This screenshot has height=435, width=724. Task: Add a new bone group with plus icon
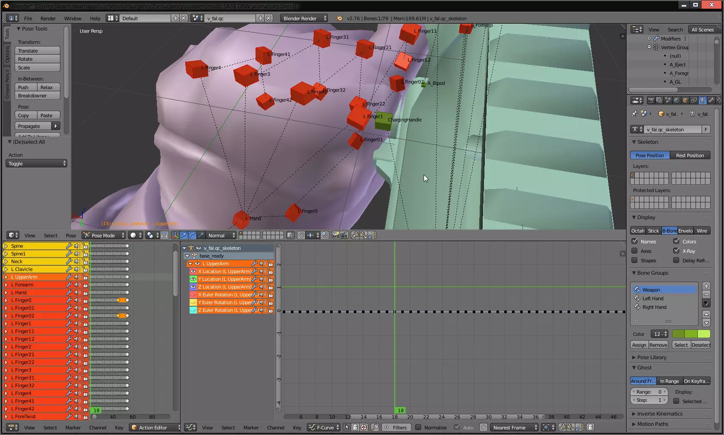(x=706, y=286)
